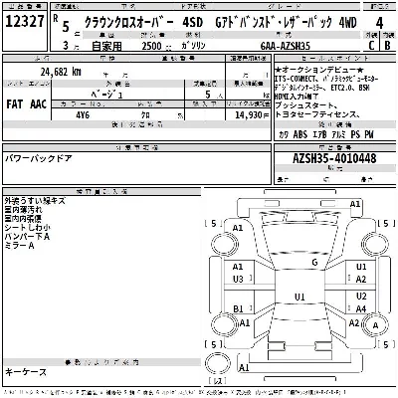Select the U3 door damage mark
398x398 pixels.
[238, 280]
